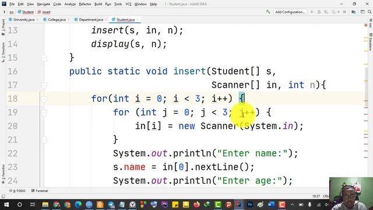Select the Student.java tab
The image size is (373, 210).
click(x=125, y=19)
